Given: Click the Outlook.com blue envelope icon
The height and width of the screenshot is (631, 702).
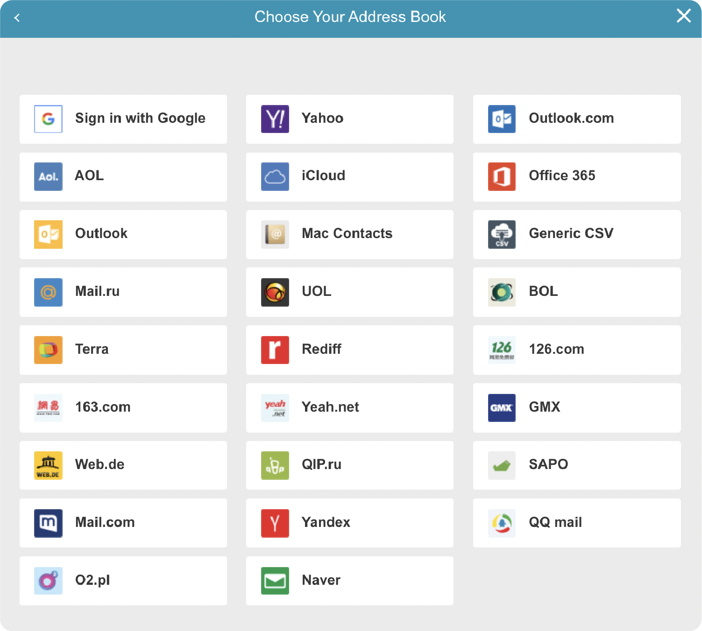Looking at the screenshot, I should coord(502,119).
